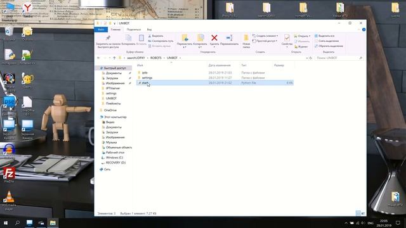This screenshot has width=406, height=228.
Task: Open recent locations dropdown near nav arrows
Action: (x=110, y=58)
